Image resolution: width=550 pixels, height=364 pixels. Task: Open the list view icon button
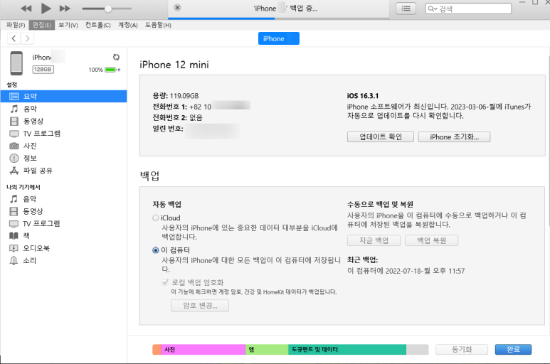click(406, 9)
